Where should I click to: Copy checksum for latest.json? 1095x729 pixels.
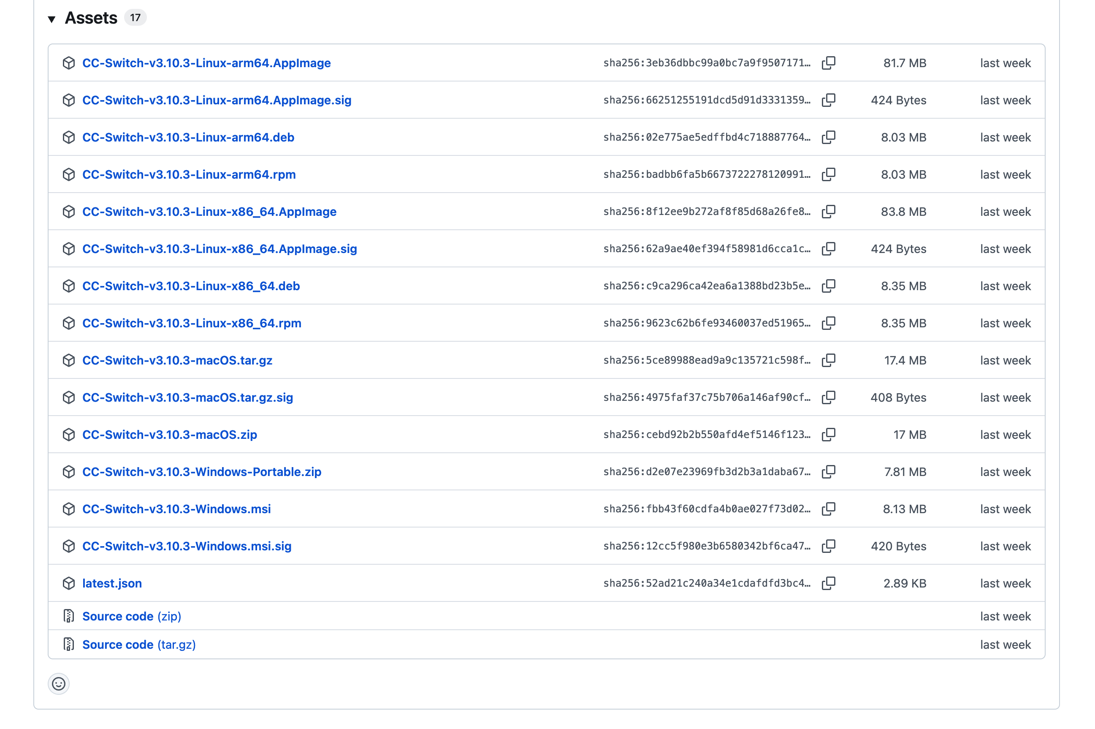click(828, 583)
